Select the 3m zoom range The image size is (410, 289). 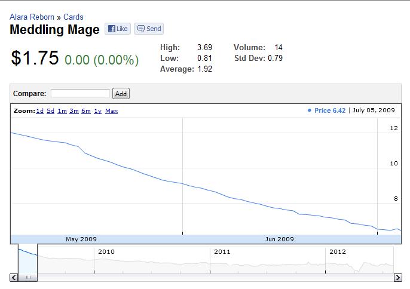(x=74, y=111)
